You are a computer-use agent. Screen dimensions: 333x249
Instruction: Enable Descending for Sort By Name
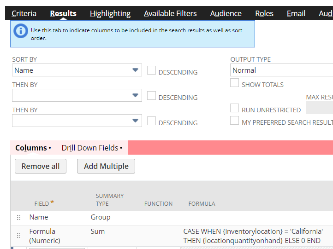pos(151,70)
